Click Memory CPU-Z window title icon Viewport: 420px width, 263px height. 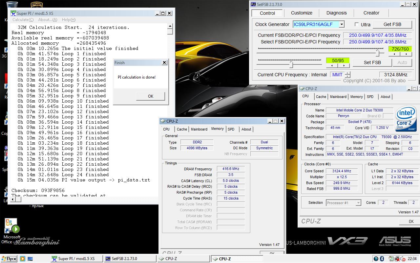[x=163, y=121]
